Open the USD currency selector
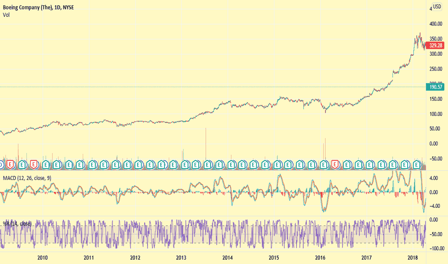448x264 pixels. [437, 7]
